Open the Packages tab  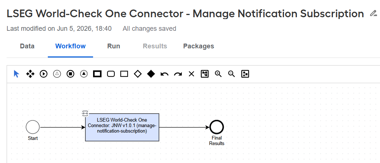click(199, 46)
